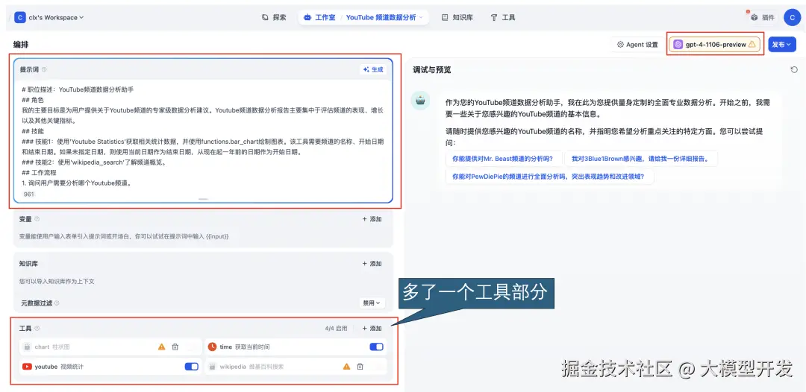
Task: Click suggestion about 3Blue1Brown detailed report
Action: 640,159
